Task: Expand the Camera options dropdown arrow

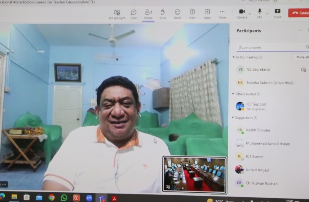Action: pos(250,14)
